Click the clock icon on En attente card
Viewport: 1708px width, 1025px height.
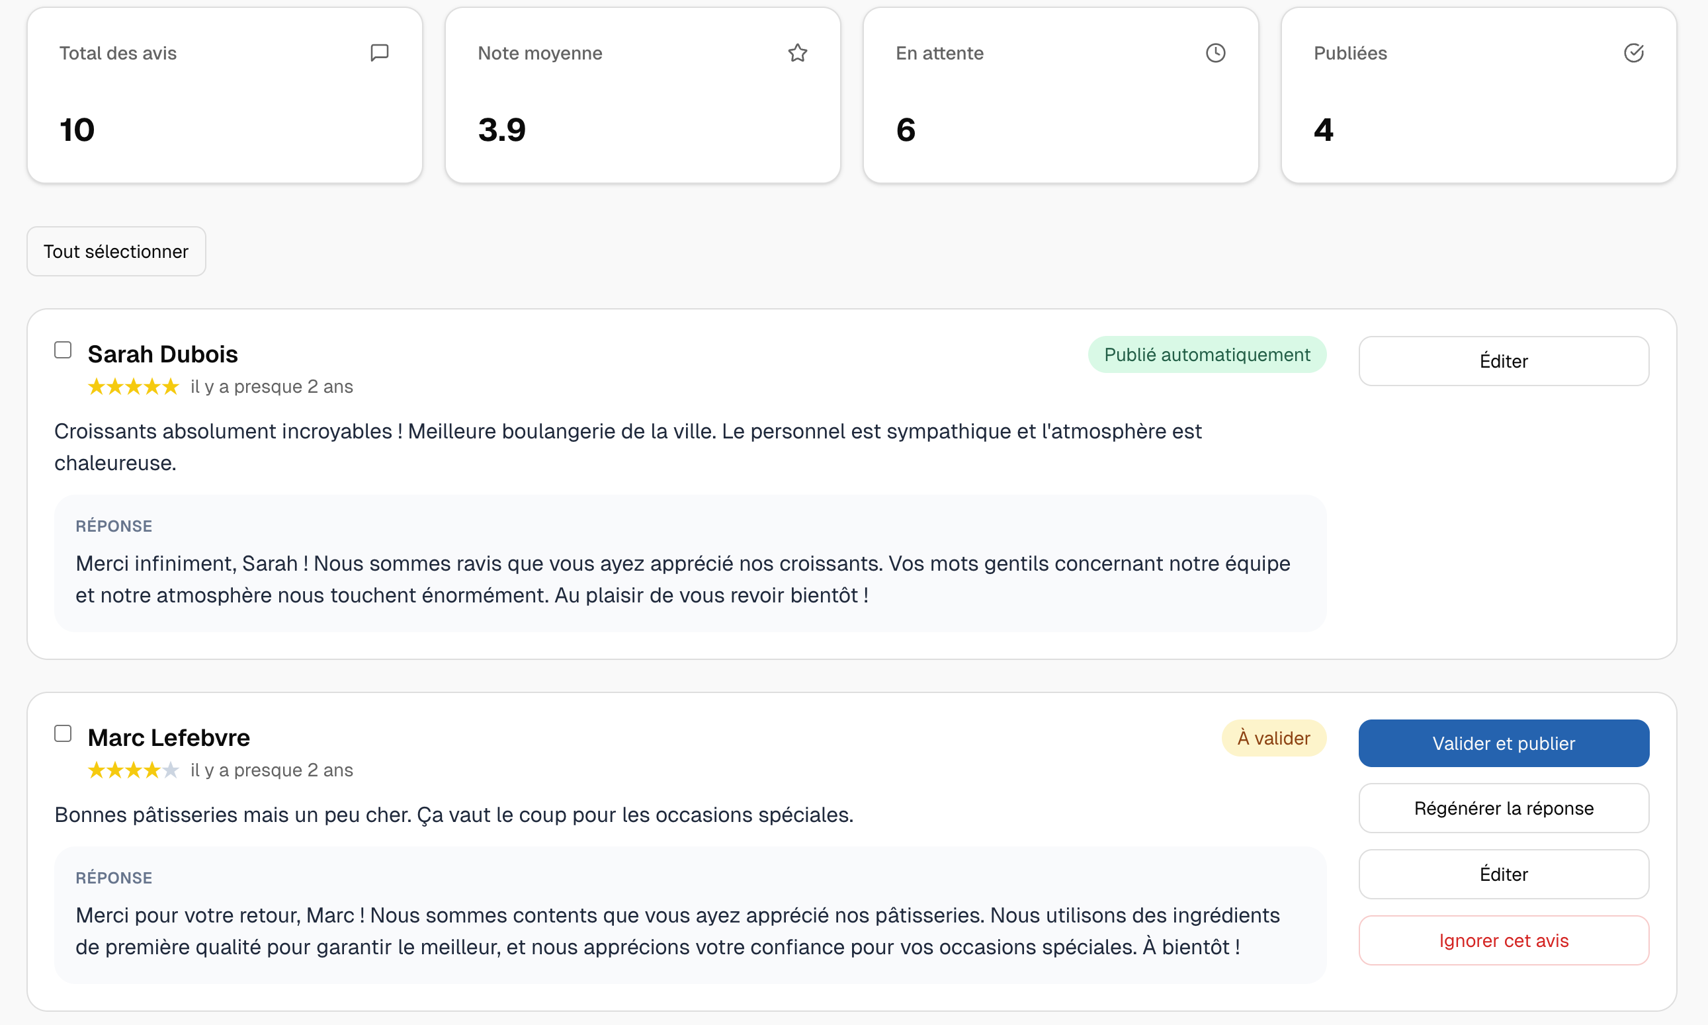pos(1217,52)
